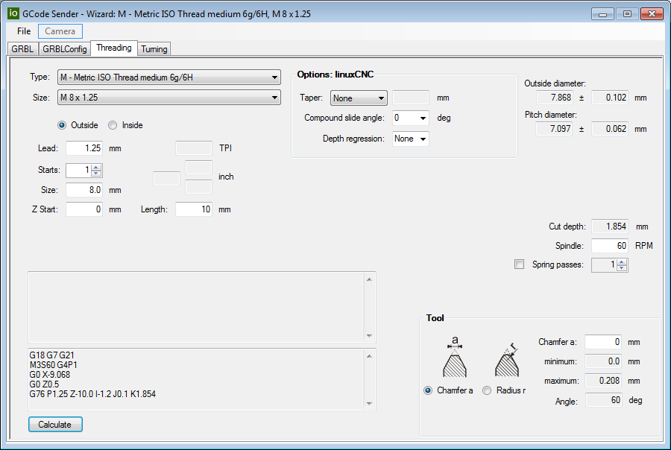The image size is (671, 450).
Task: Click the Pitch diameter 7.097 field
Action: coord(555,129)
